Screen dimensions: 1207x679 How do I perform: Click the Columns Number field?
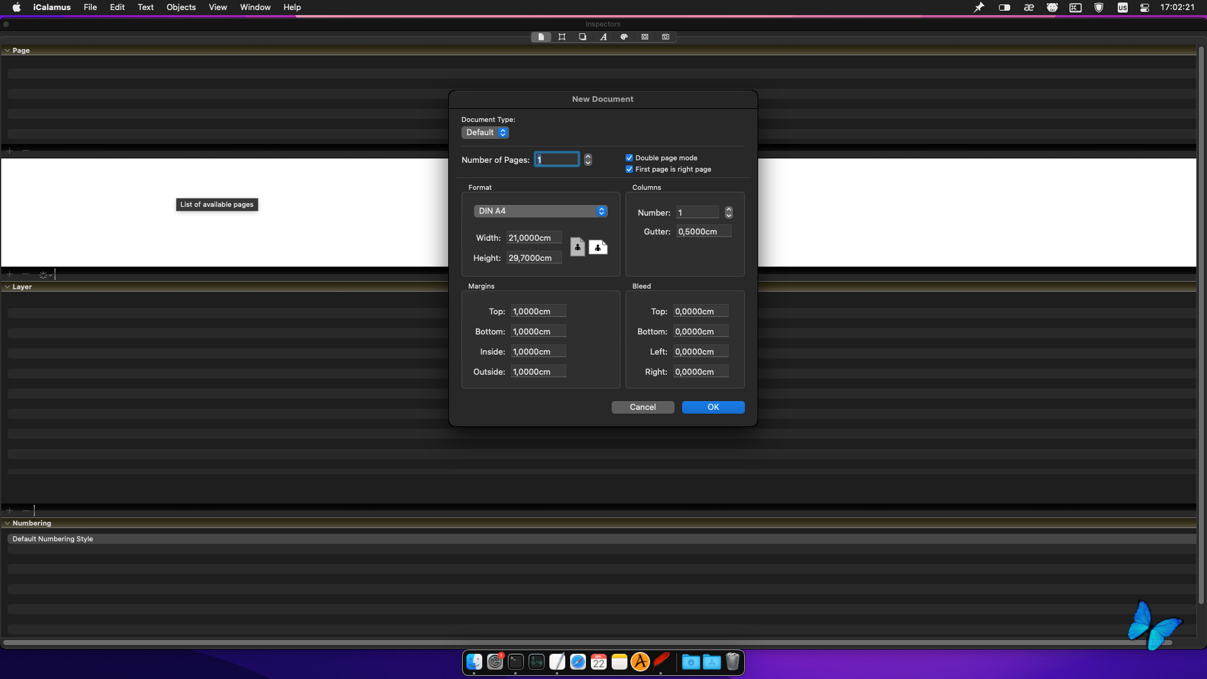[x=698, y=213]
